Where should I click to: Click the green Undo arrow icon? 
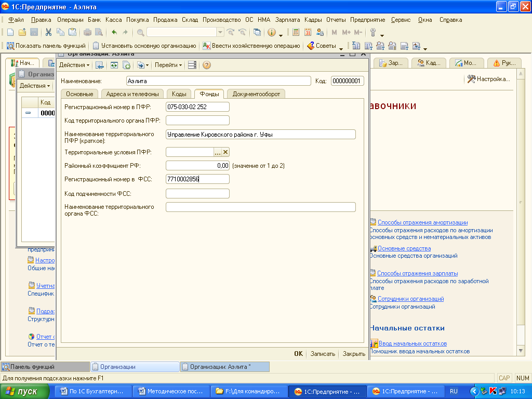click(x=114, y=32)
